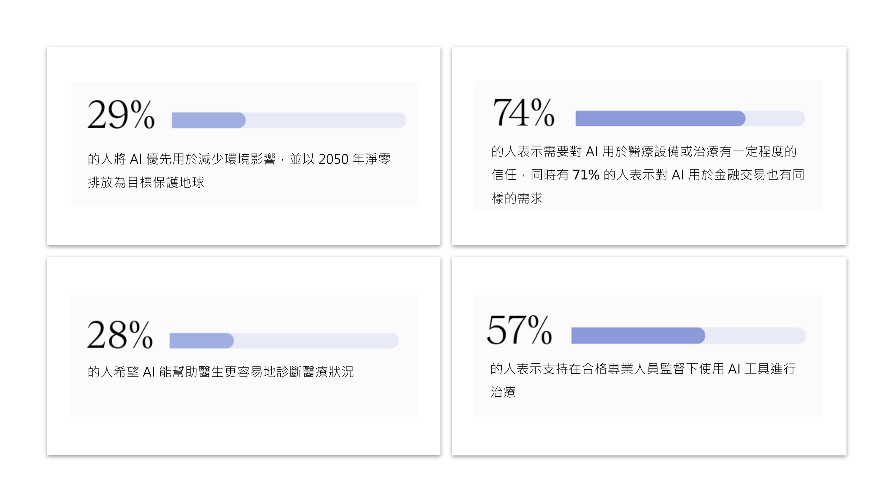Select the 57% statistic number
Screen dimensions: 894x502
519,330
